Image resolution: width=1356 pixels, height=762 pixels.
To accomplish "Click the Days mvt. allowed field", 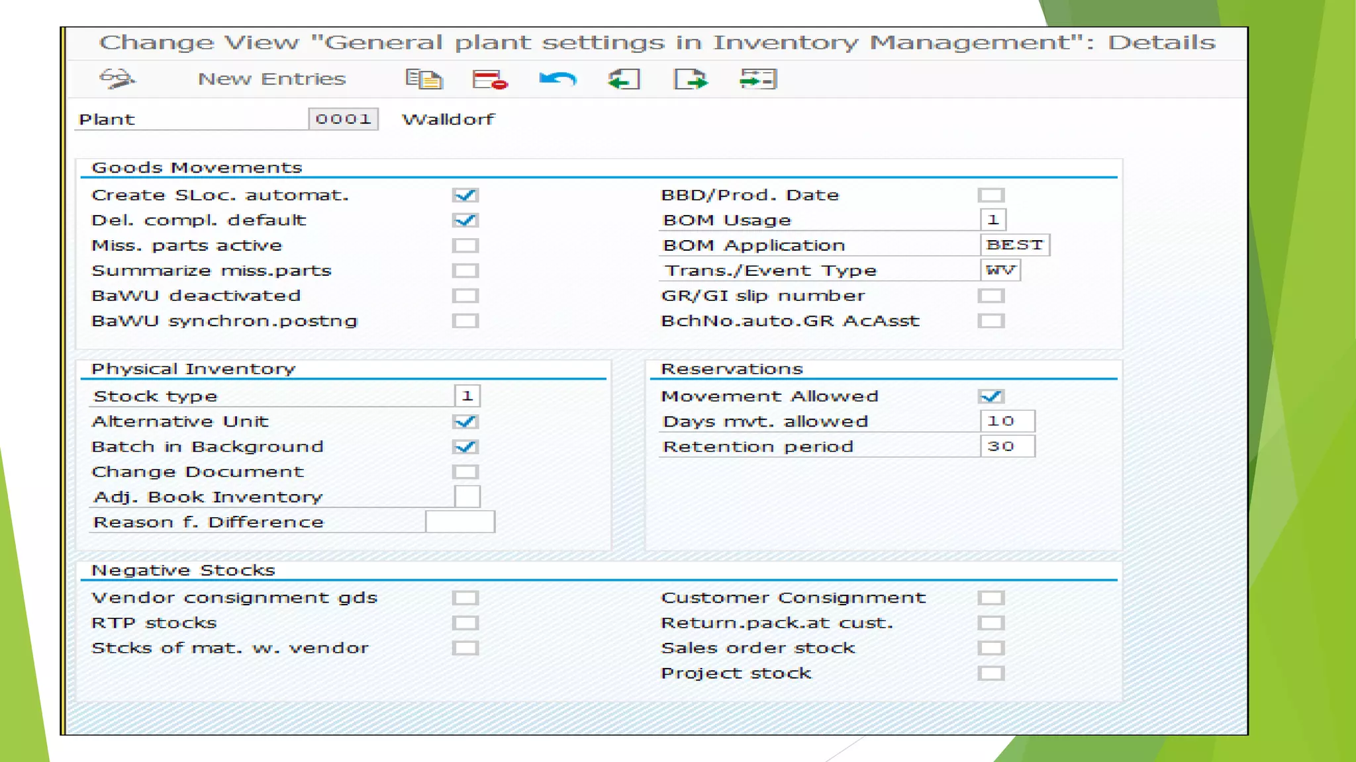I will [x=1006, y=421].
